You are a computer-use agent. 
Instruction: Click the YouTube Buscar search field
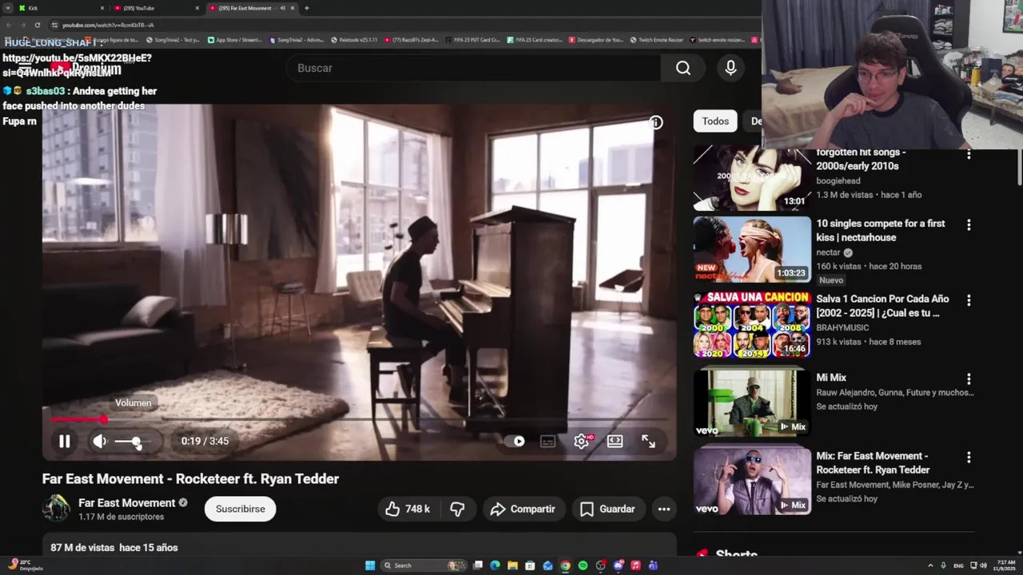pos(473,68)
